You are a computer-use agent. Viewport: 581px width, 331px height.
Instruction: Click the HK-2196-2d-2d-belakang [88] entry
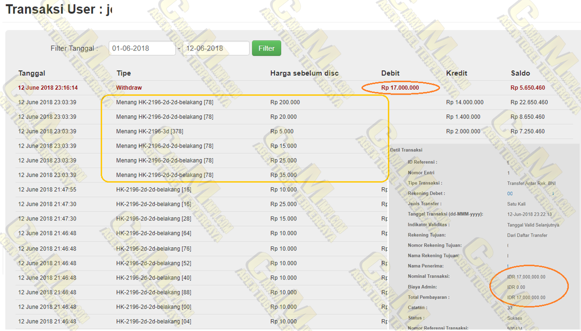pyautogui.click(x=154, y=292)
